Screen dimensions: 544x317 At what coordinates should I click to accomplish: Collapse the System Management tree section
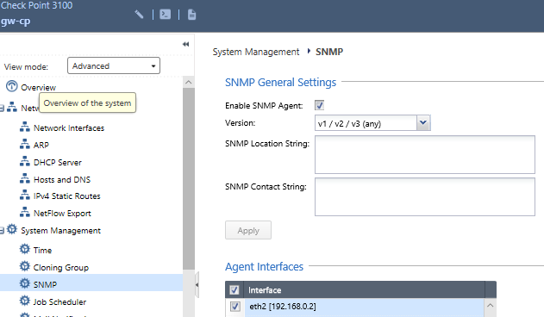tap(2, 230)
